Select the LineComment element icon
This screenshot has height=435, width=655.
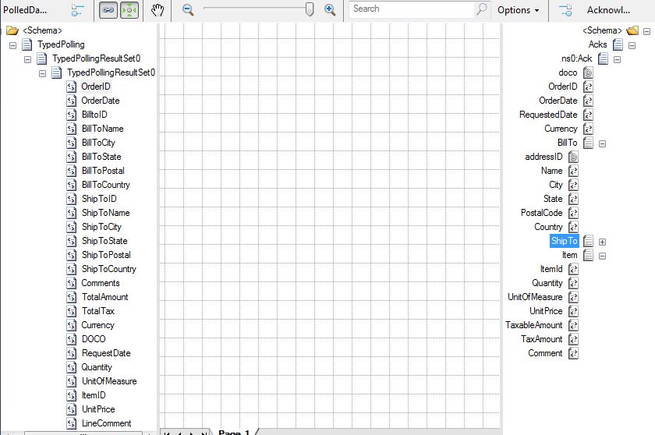pos(72,423)
